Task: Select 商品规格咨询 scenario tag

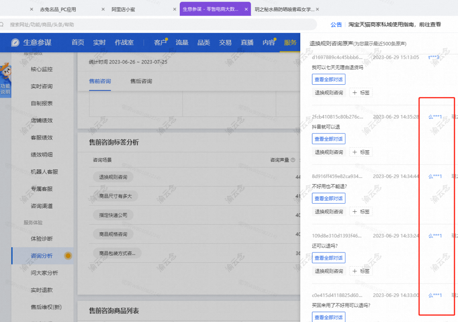Action: point(113,234)
